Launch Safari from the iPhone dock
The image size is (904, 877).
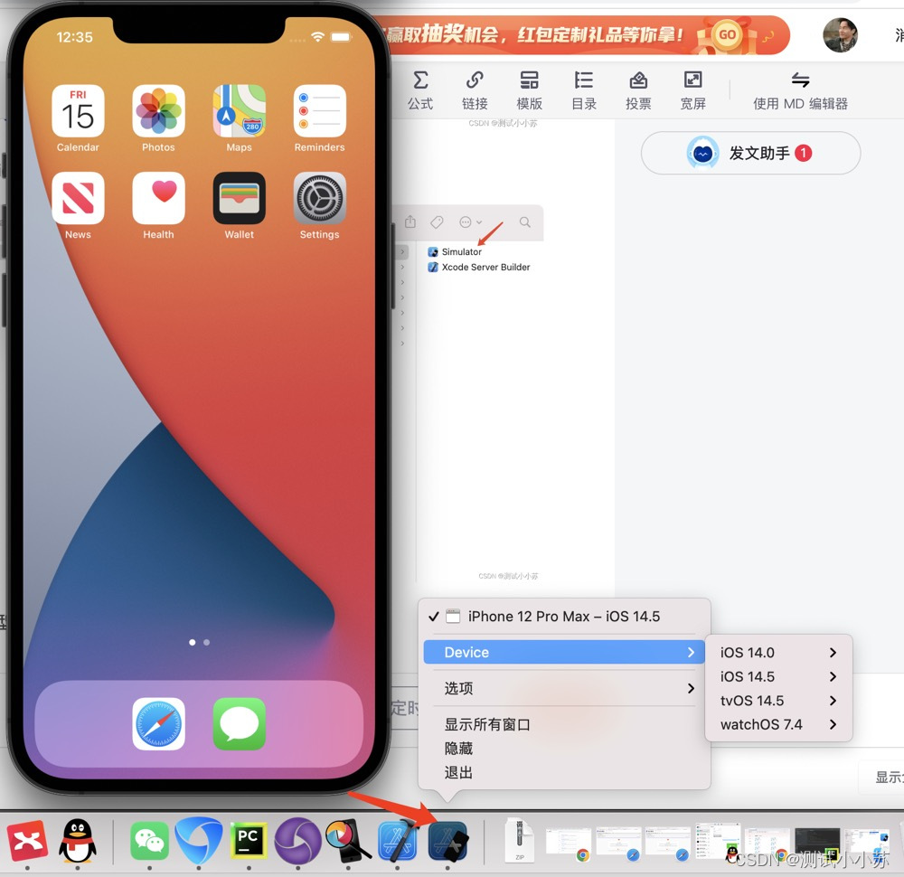(x=158, y=723)
